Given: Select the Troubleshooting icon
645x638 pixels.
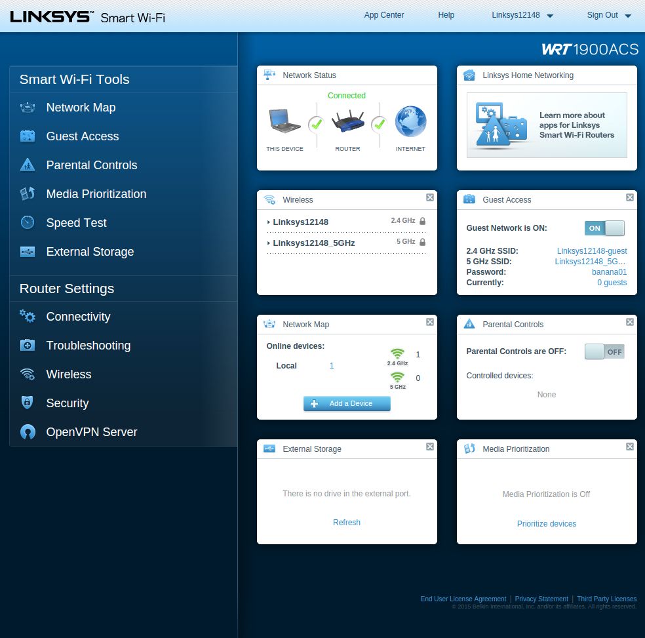Looking at the screenshot, I should (x=27, y=346).
